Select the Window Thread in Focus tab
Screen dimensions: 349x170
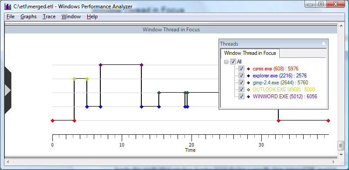click(x=250, y=53)
